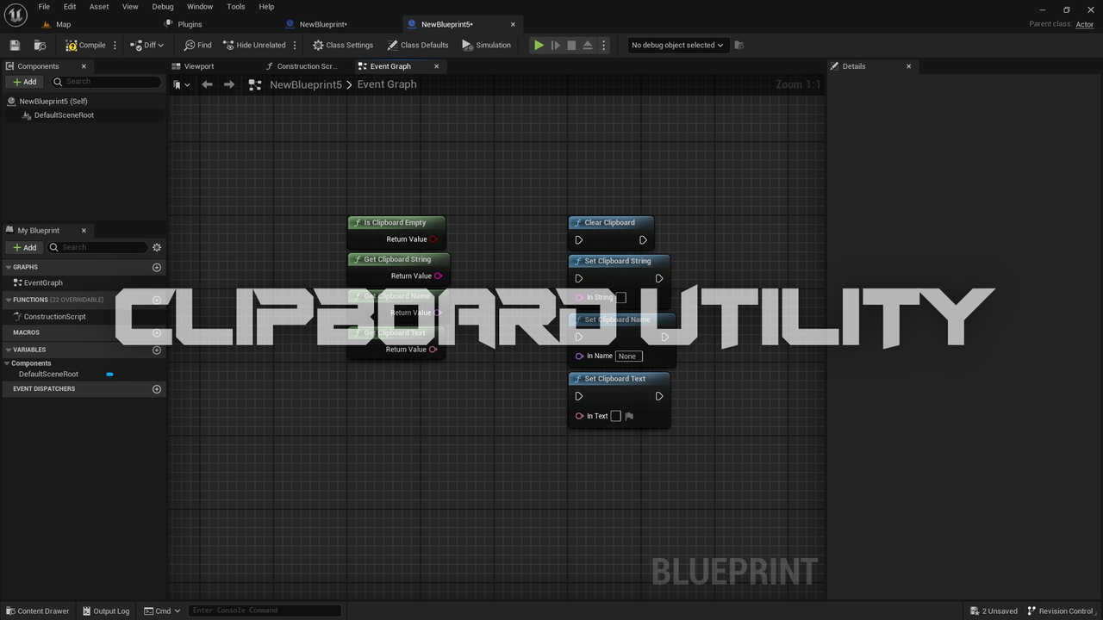This screenshot has height=620, width=1103.
Task: Add a new macro with plus icon
Action: coord(157,332)
